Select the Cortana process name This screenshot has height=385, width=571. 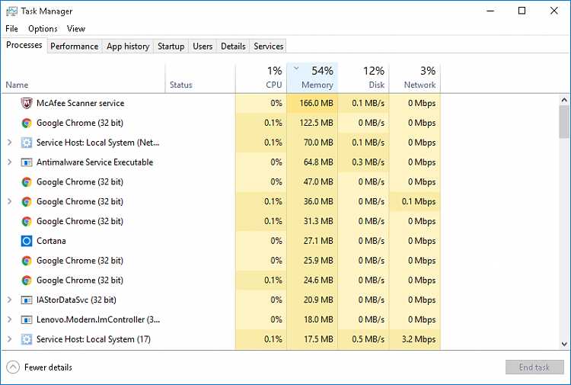[x=51, y=241]
